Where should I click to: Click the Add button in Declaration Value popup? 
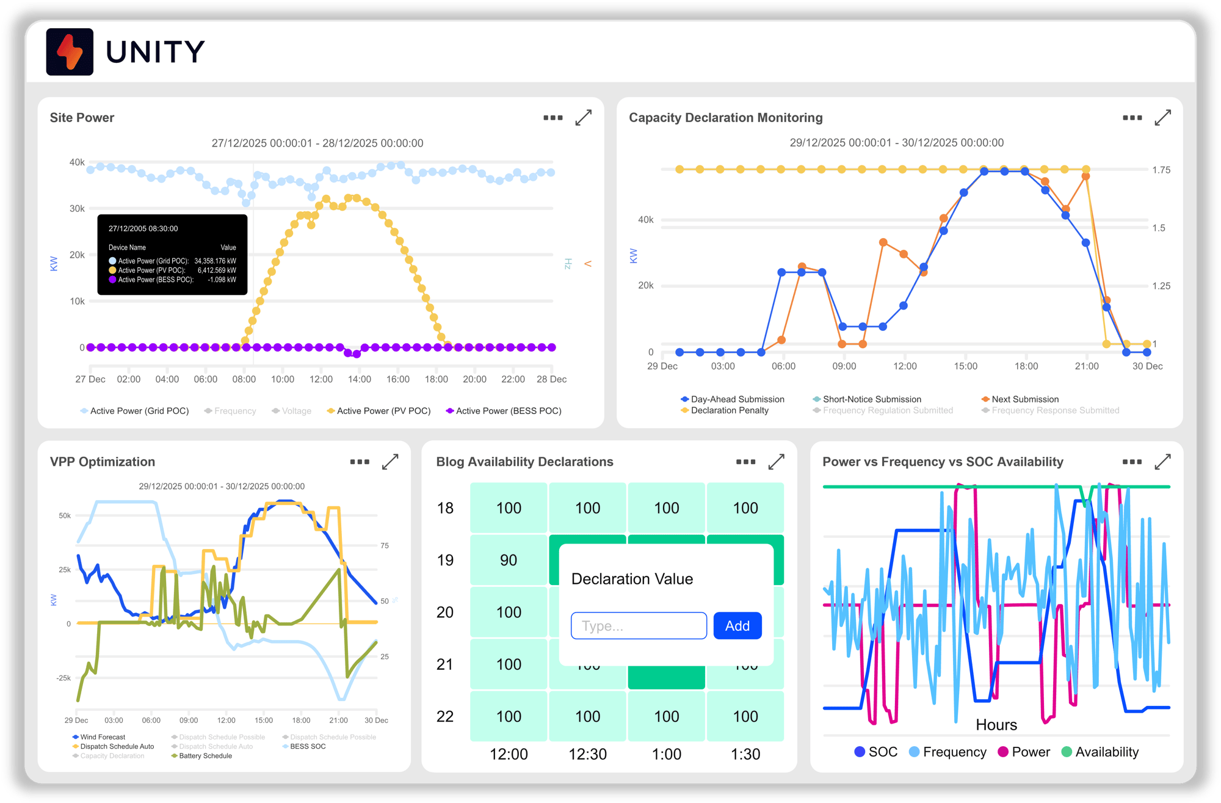(x=737, y=625)
